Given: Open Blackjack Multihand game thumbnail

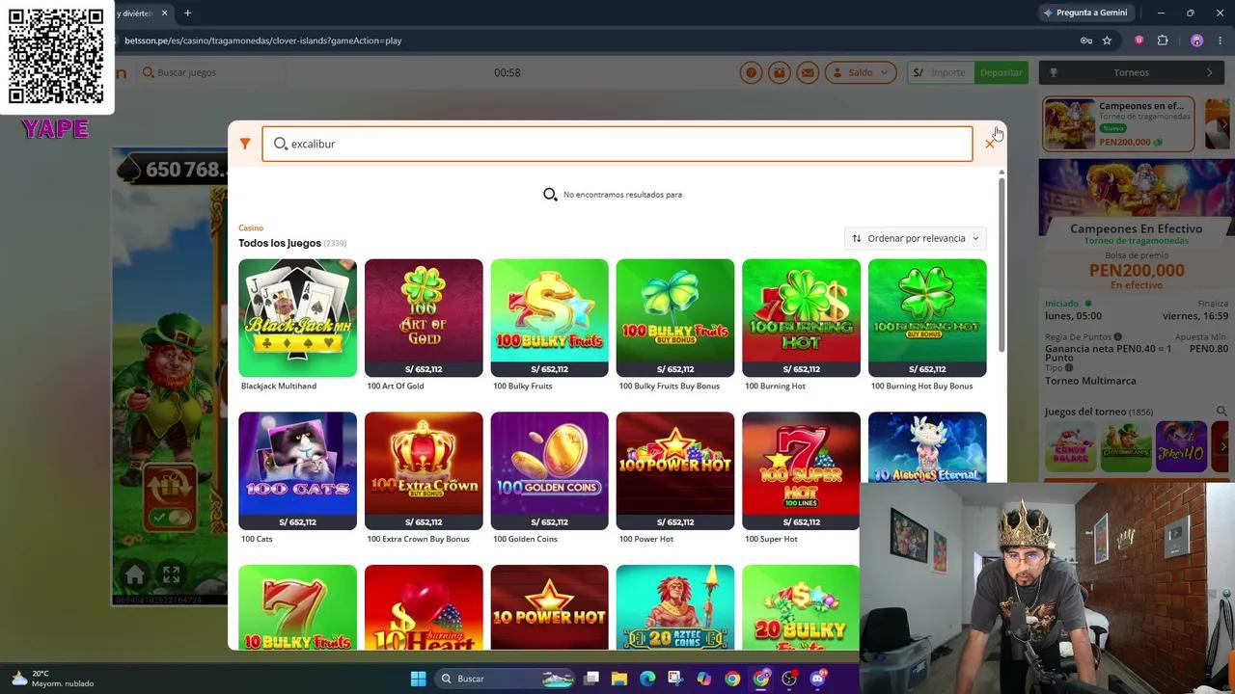Looking at the screenshot, I should pyautogui.click(x=297, y=317).
